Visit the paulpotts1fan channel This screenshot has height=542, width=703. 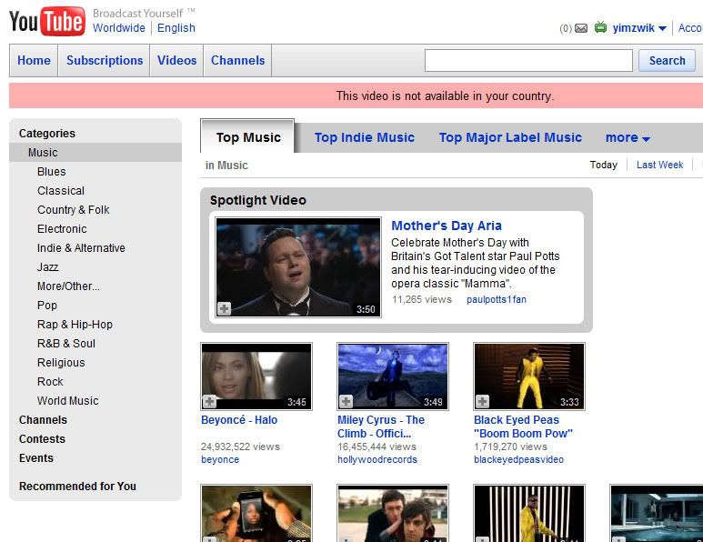pos(497,299)
